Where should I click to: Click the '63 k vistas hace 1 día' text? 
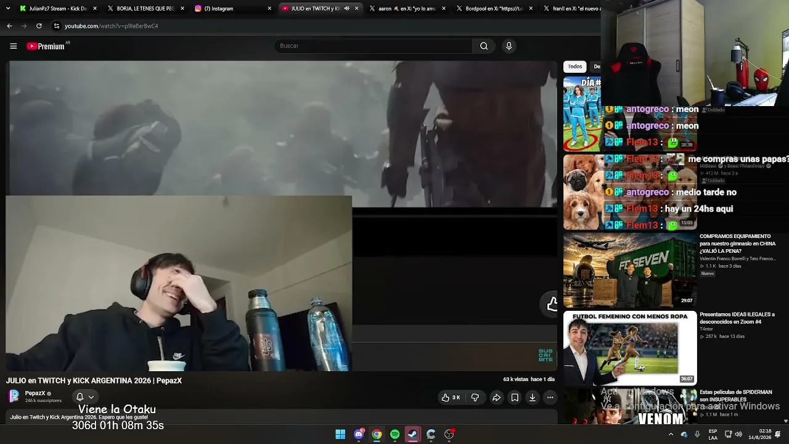529,379
